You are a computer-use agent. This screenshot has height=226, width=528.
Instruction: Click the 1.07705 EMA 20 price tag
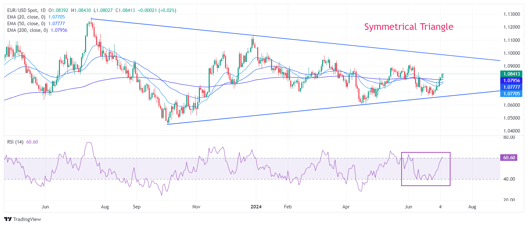point(511,93)
